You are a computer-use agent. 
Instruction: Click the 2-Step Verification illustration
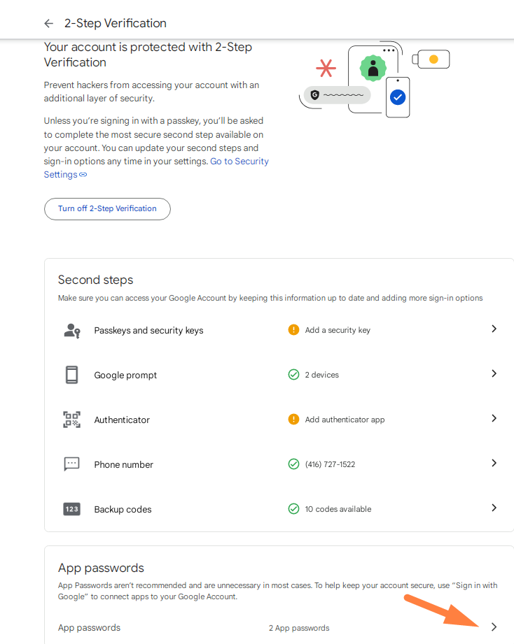point(373,79)
